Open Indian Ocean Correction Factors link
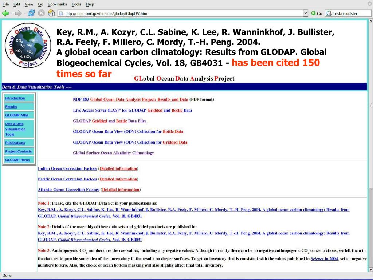Screen dimensions: 373x280 click(67, 168)
